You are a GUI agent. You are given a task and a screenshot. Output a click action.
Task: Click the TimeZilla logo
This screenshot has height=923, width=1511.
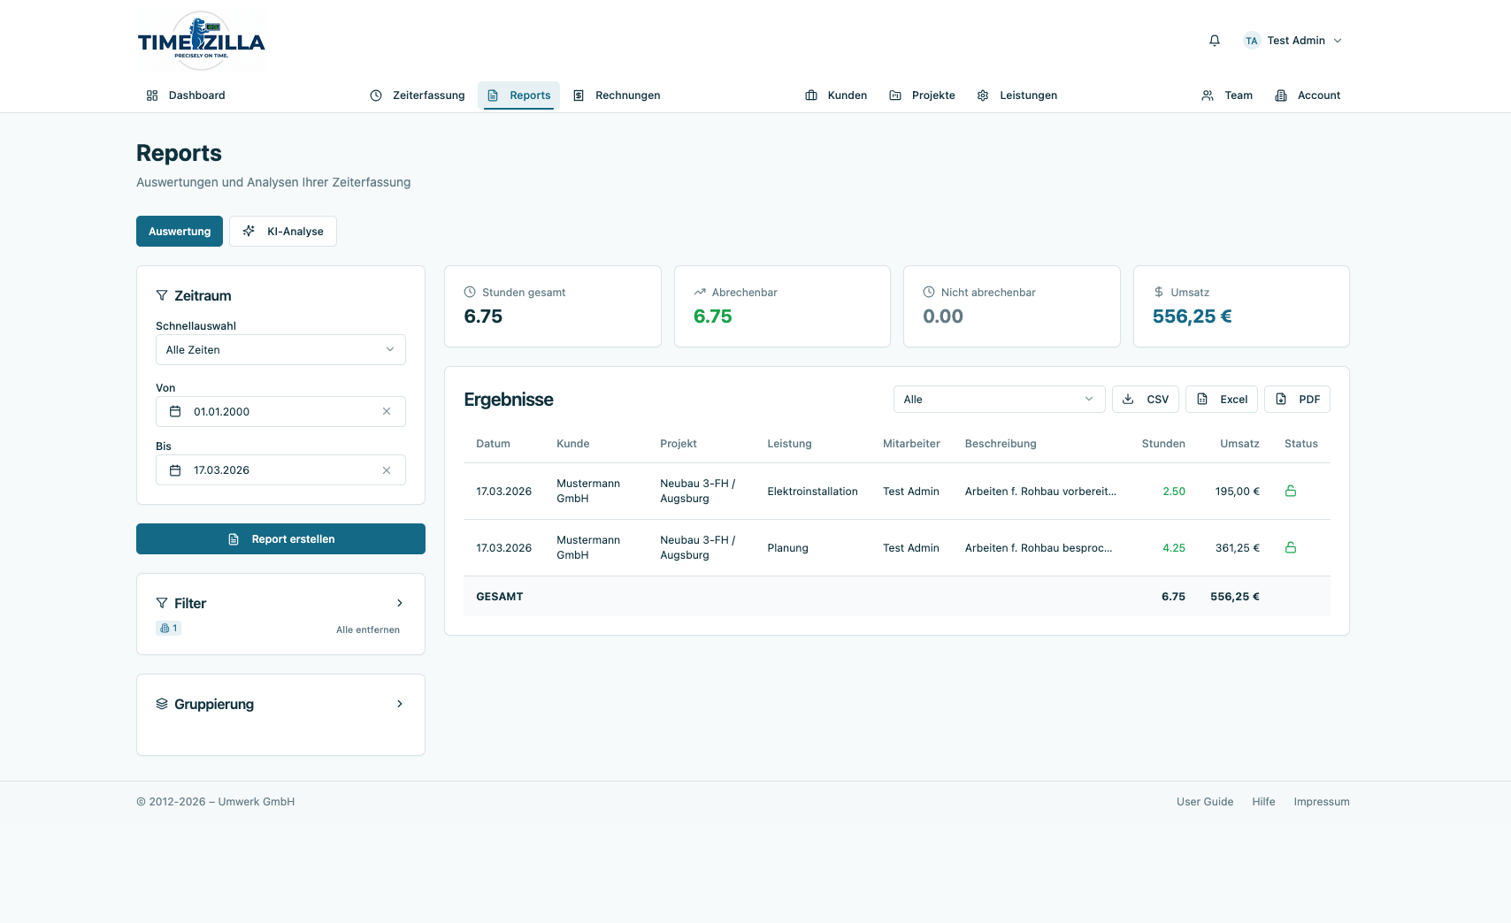(202, 41)
